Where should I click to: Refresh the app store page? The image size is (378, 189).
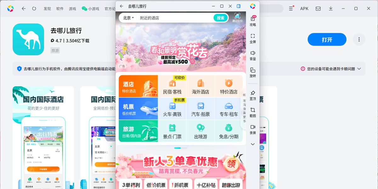34,9
